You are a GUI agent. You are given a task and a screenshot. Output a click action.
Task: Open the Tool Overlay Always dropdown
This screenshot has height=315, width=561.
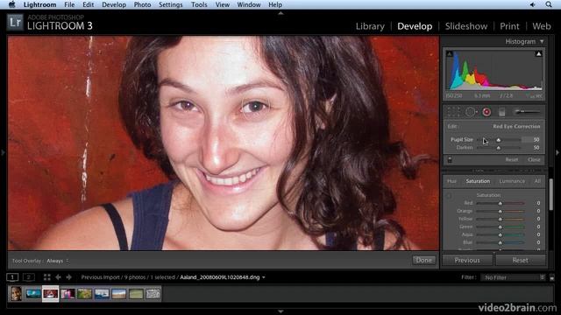(57, 261)
